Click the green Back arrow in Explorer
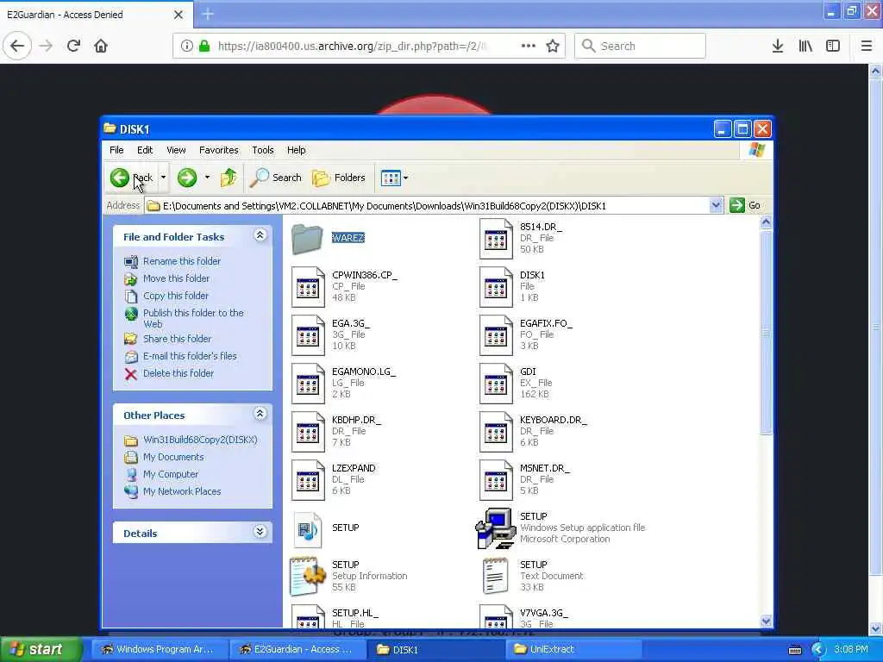The width and height of the screenshot is (883, 662). click(x=119, y=178)
